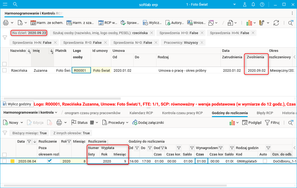Click the Podgląd preview button
Image resolution: width=297 pixels, height=188 pixels.
pyautogui.click(x=252, y=123)
